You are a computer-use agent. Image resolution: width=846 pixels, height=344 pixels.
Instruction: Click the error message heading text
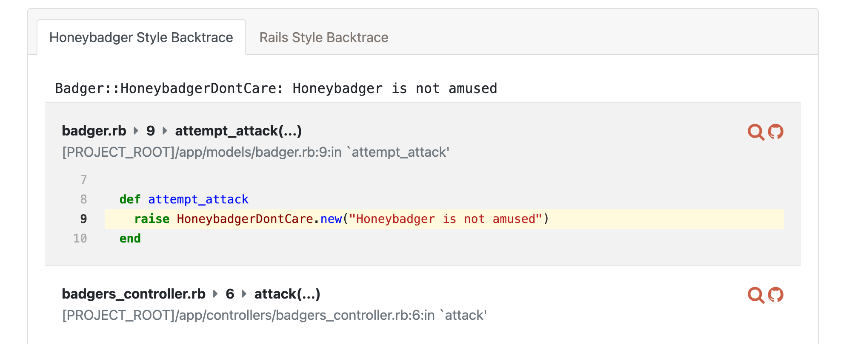[x=276, y=88]
